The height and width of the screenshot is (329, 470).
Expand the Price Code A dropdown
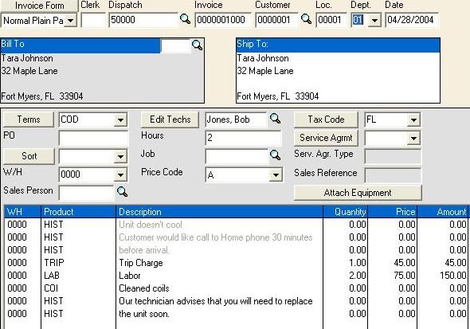pyautogui.click(x=276, y=175)
